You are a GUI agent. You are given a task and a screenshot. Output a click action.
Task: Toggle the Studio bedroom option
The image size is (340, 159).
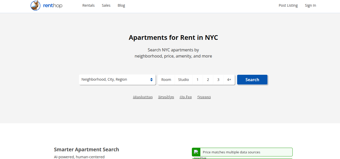pyautogui.click(x=184, y=80)
